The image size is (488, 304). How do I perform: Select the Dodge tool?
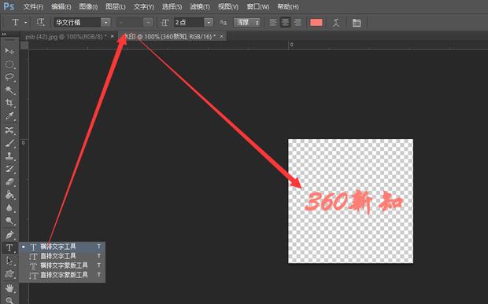[x=9, y=221]
